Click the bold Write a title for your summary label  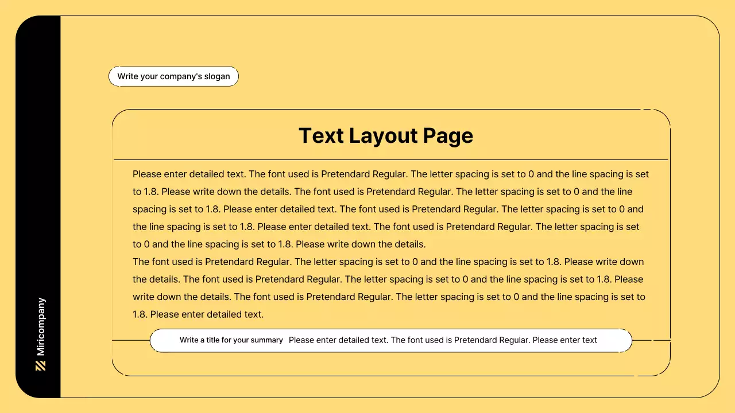coord(231,340)
